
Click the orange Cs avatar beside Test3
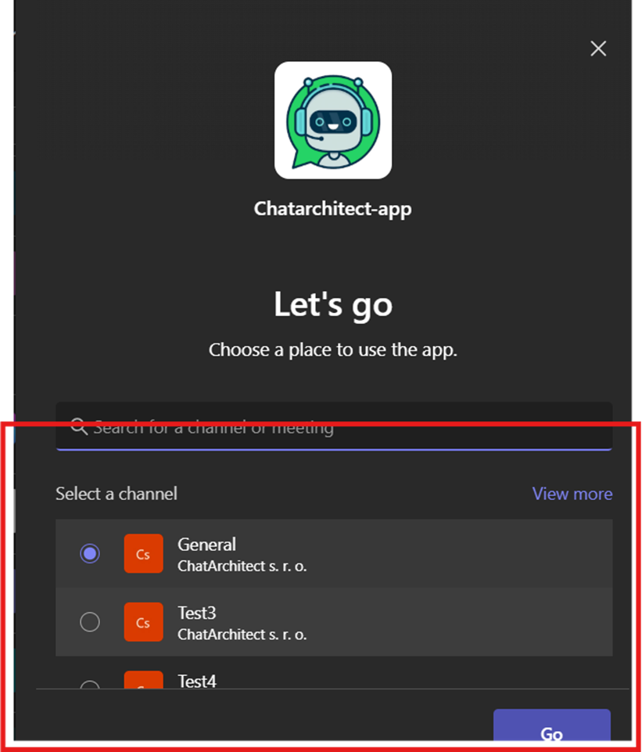(143, 622)
